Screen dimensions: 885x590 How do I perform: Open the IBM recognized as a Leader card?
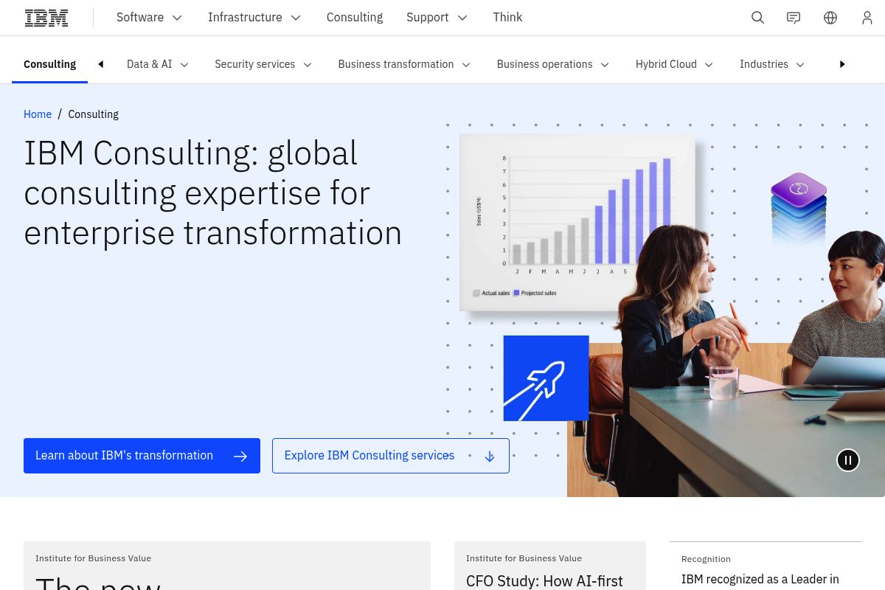[766, 566]
